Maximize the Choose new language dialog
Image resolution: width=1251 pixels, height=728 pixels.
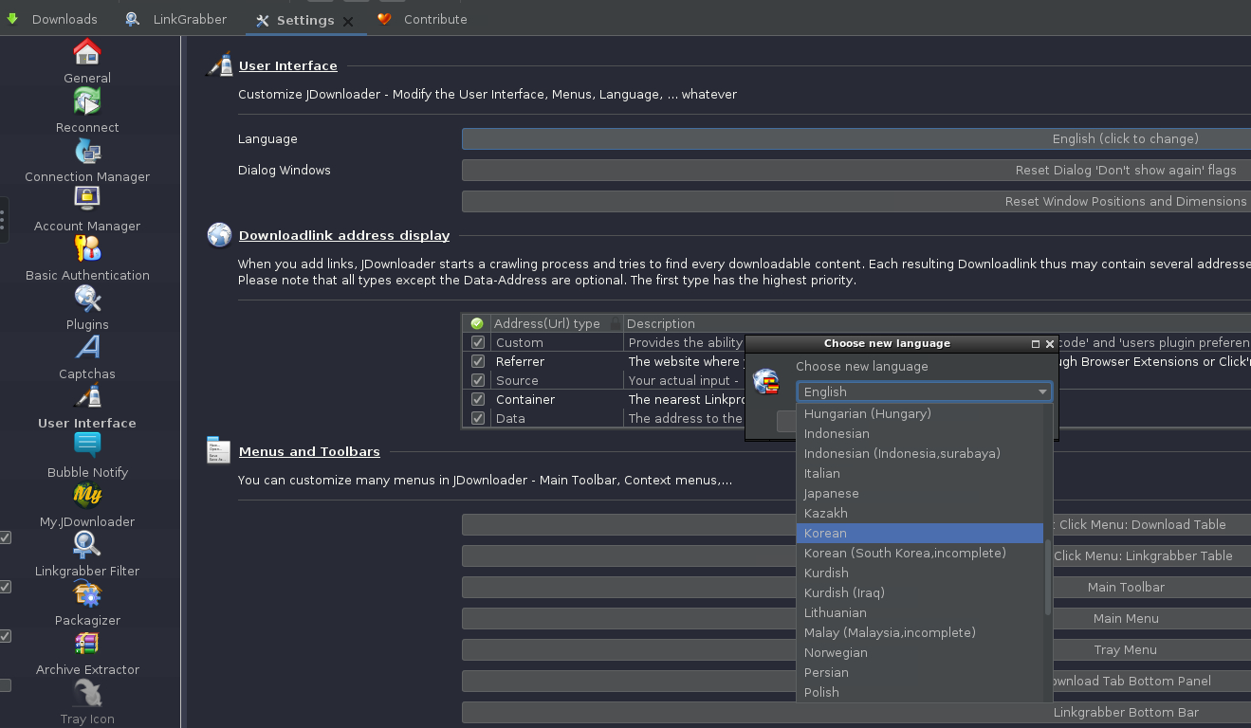(x=1036, y=344)
